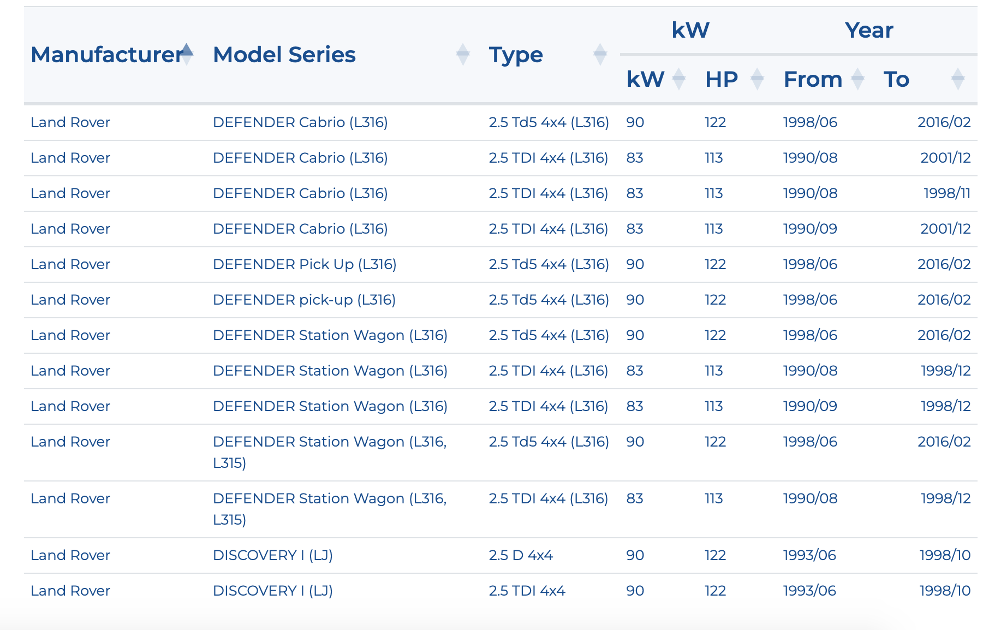Click the Year group header
This screenshot has width=989, height=630.
click(869, 30)
